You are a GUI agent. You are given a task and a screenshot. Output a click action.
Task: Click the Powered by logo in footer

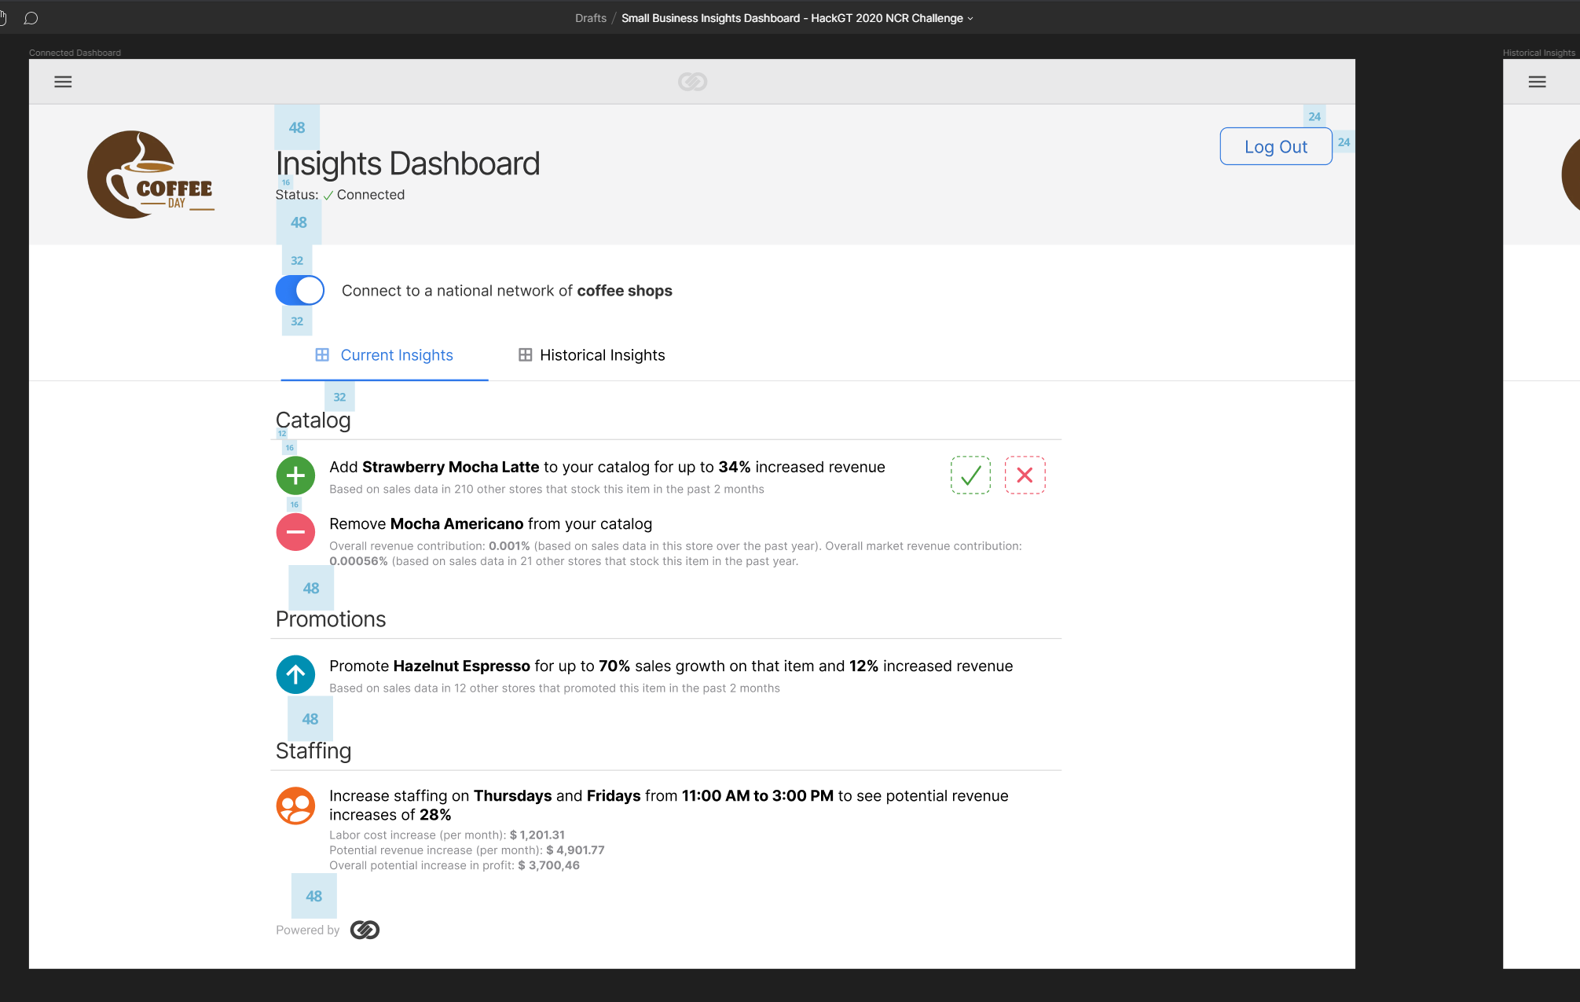365,930
